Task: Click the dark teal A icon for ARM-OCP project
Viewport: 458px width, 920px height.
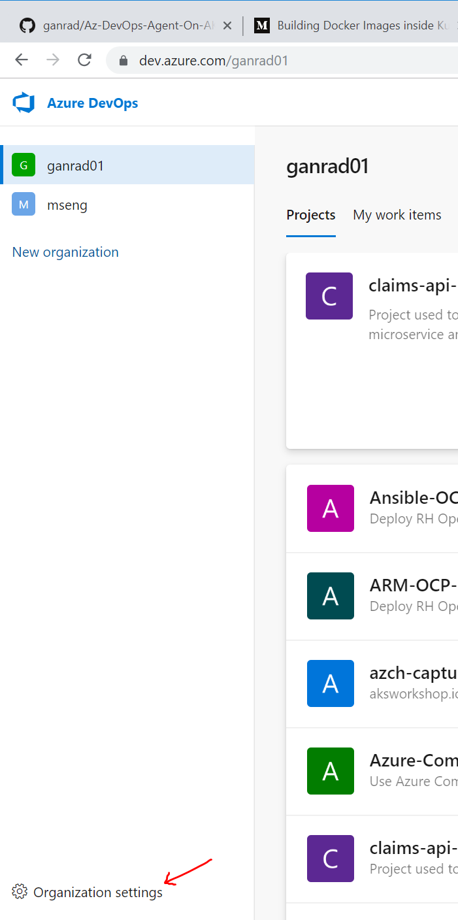Action: pos(331,596)
